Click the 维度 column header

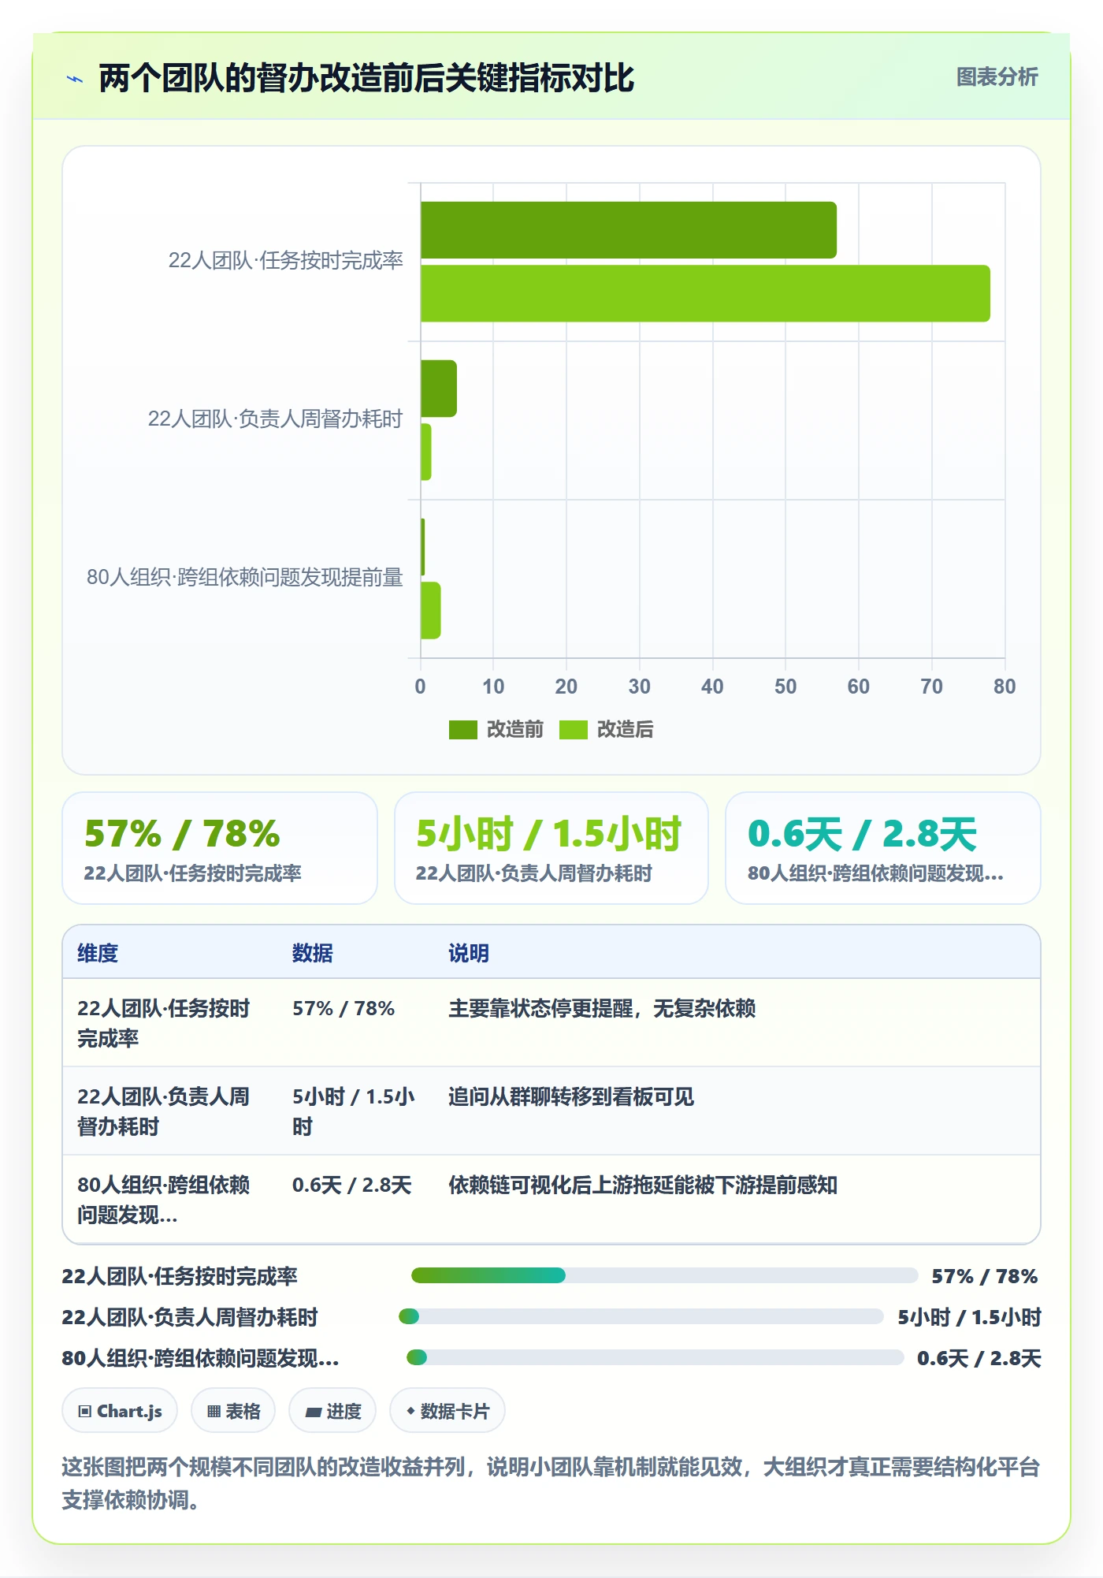(x=98, y=953)
